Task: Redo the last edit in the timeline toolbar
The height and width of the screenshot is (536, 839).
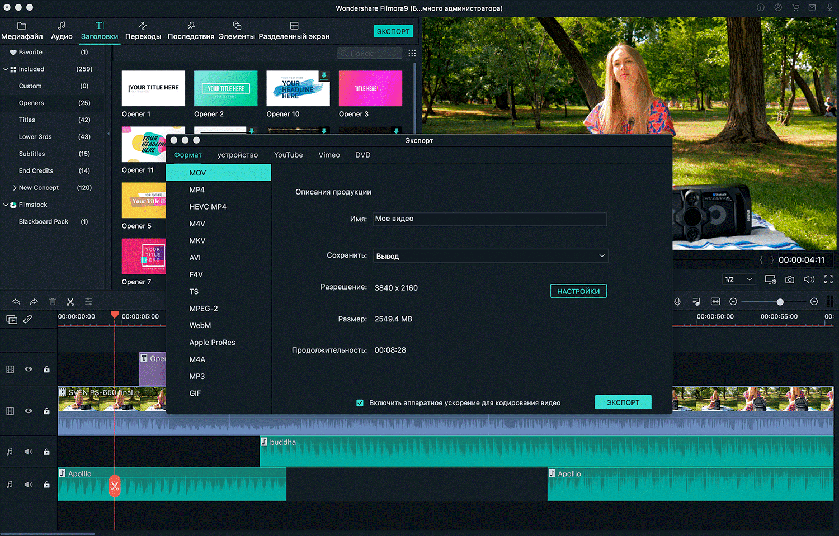Action: pyautogui.click(x=34, y=302)
